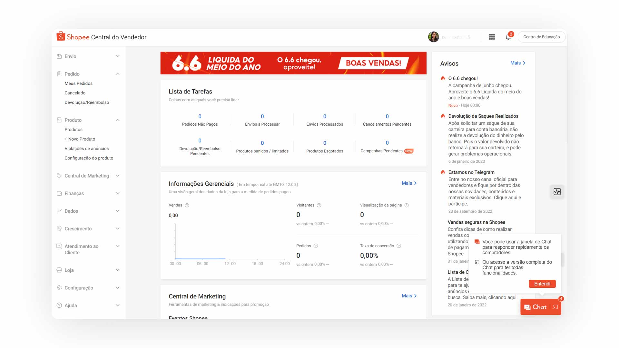
Task: Click the notification bell icon
Action: (x=508, y=37)
